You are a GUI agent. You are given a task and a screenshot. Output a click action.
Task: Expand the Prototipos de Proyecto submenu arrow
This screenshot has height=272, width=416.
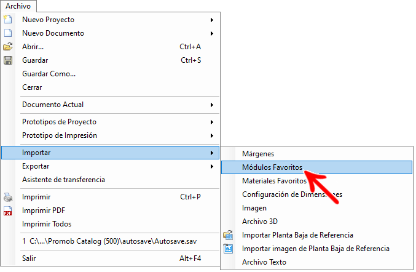click(x=212, y=122)
